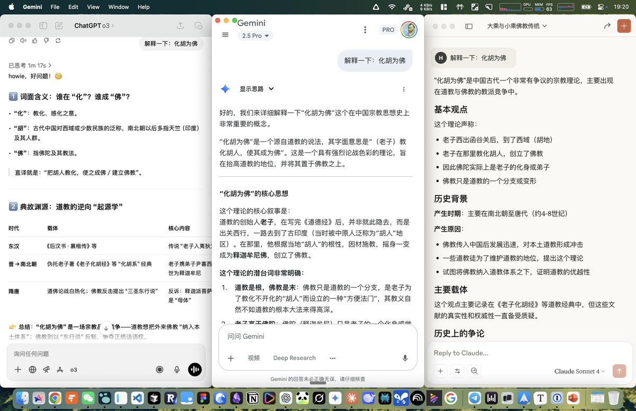Screen dimensions: 636x411
Task: Open Trash in the Dock
Action: click(x=613, y=398)
